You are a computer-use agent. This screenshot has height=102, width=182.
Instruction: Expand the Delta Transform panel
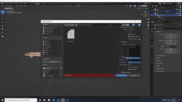pyautogui.click(x=161, y=56)
